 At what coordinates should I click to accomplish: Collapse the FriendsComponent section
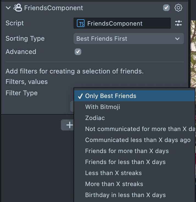(x=8, y=8)
